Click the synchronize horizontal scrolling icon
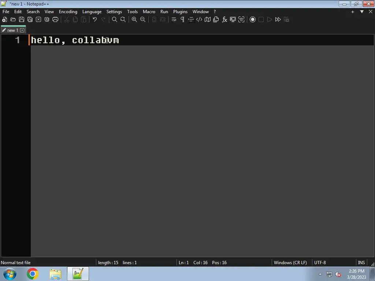 pos(163,20)
